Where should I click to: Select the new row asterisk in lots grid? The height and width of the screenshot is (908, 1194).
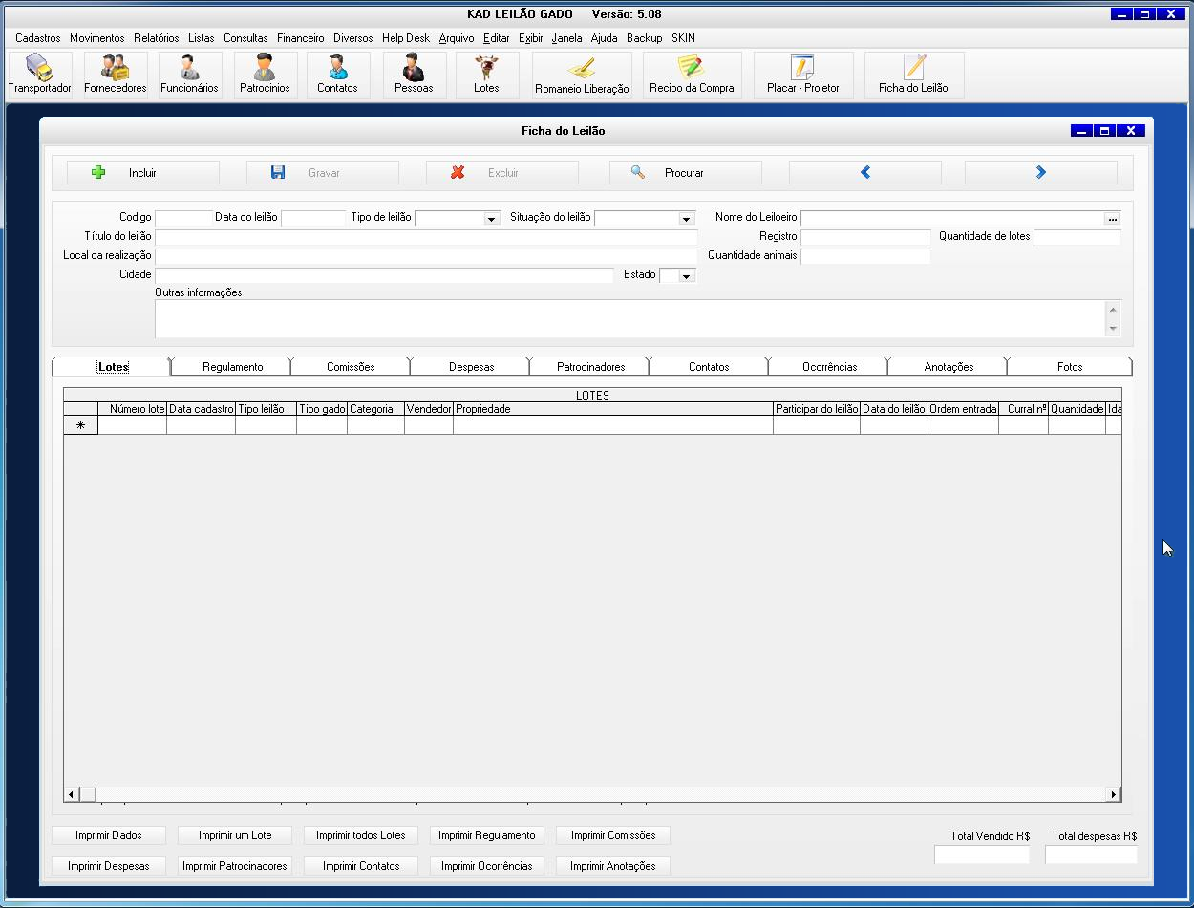(x=80, y=425)
